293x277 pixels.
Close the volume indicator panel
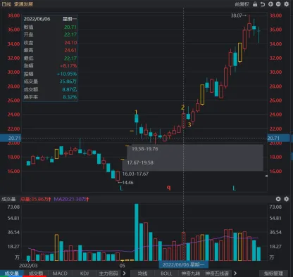click(x=278, y=199)
